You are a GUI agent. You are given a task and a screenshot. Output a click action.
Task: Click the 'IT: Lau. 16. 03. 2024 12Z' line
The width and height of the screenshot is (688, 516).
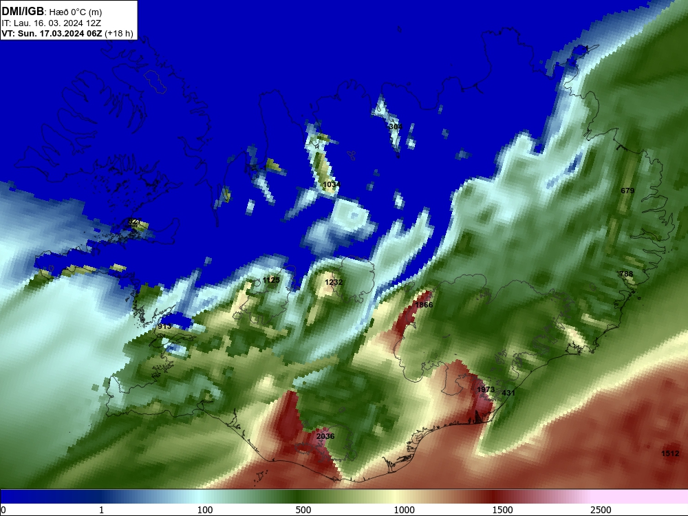click(x=52, y=23)
